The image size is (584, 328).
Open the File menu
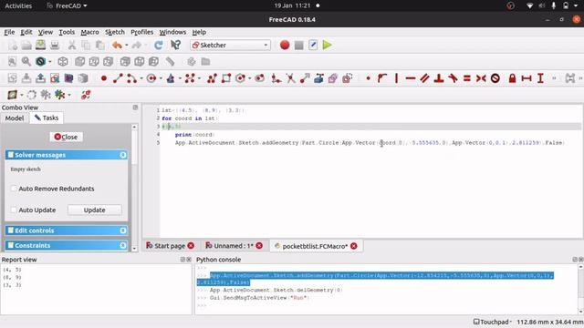[9, 32]
